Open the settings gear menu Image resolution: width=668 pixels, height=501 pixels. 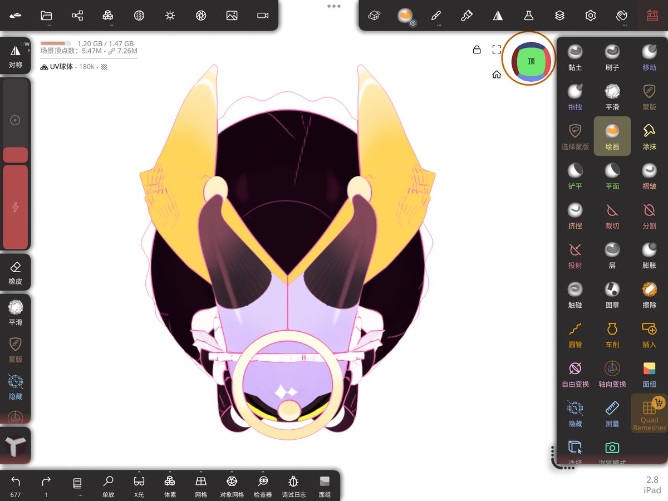pyautogui.click(x=591, y=16)
